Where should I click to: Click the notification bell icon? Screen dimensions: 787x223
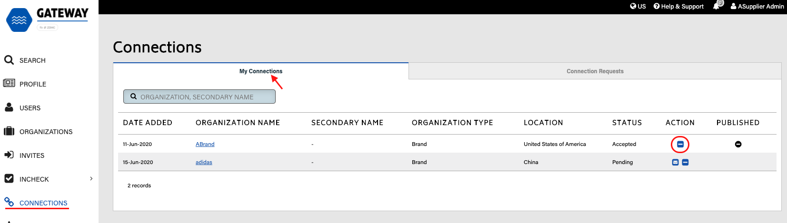coord(716,6)
